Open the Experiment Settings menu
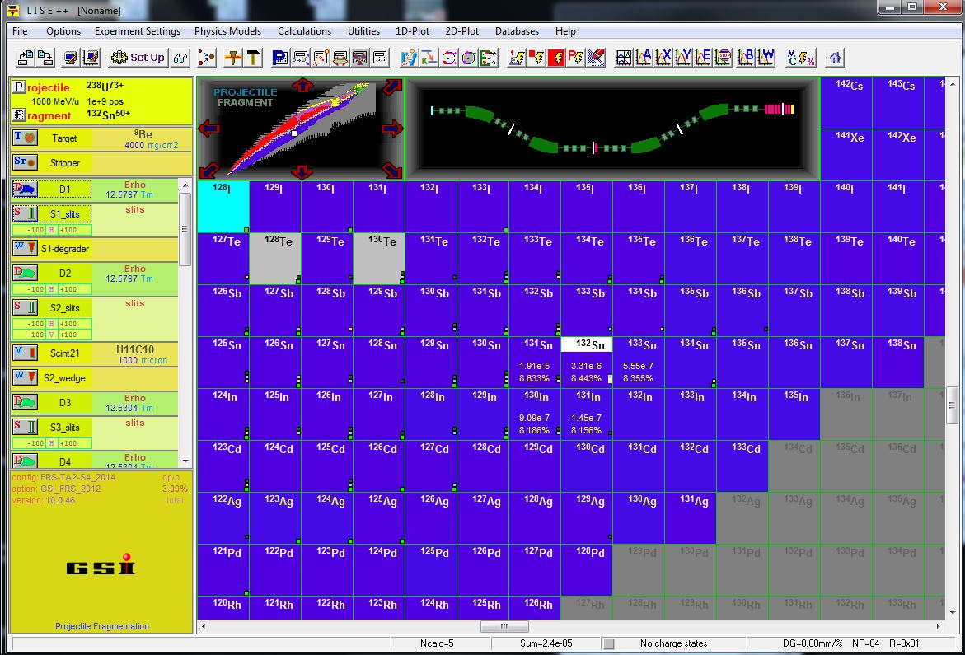965x655 pixels. pos(137,31)
